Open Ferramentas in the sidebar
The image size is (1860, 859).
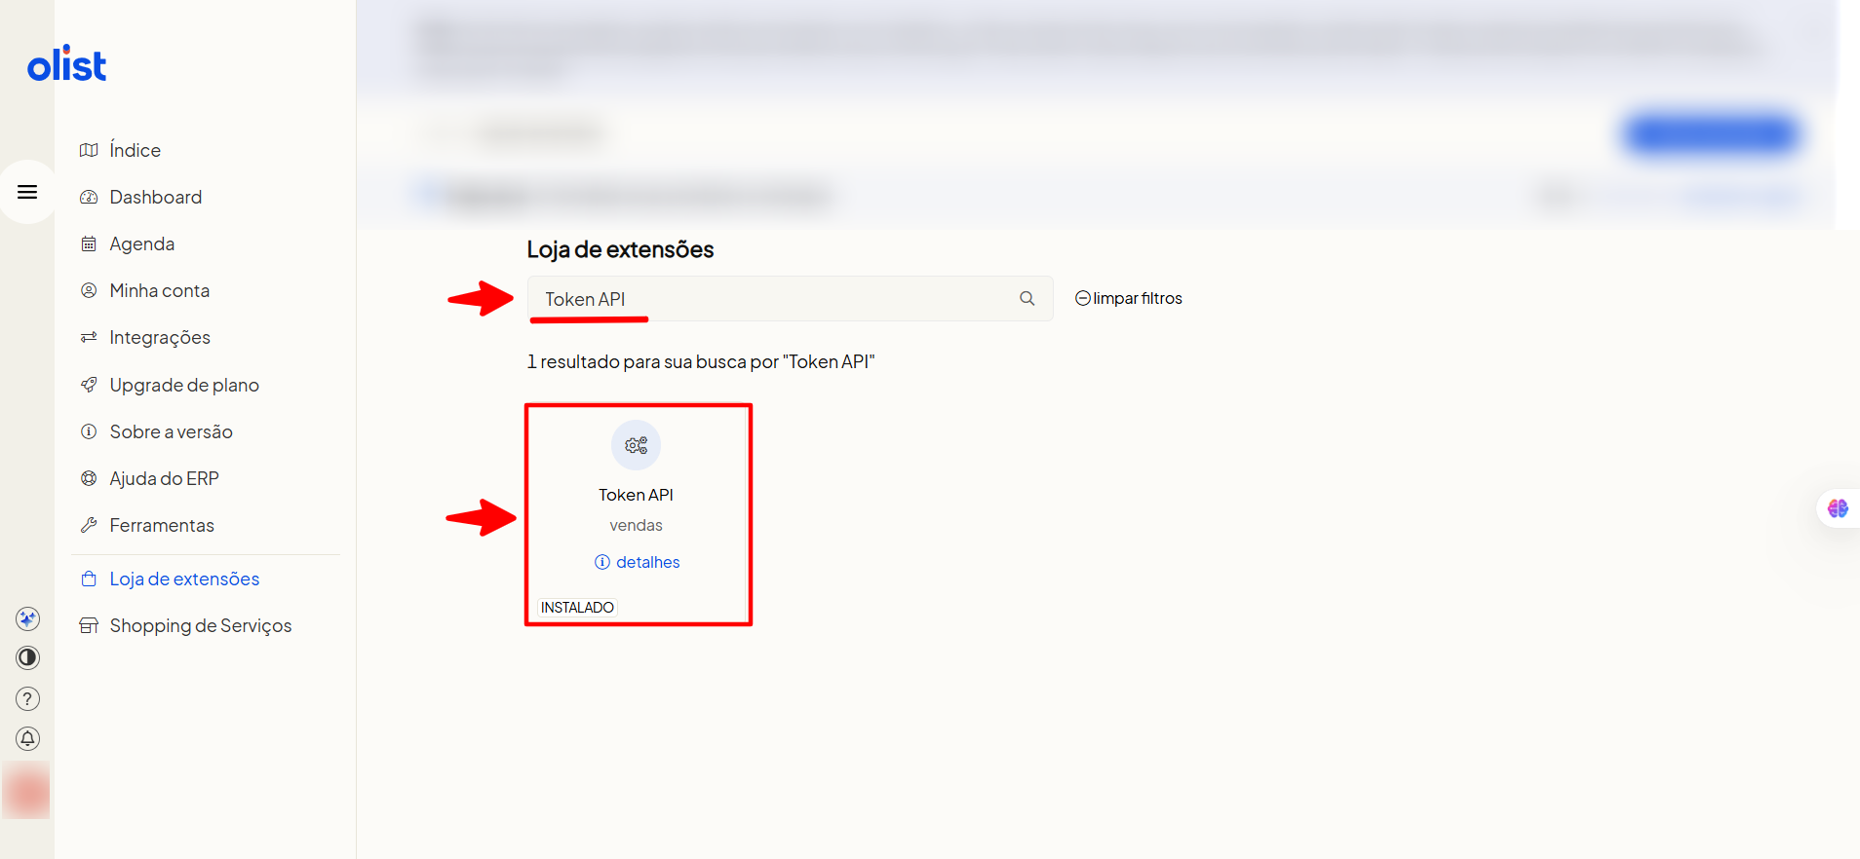point(162,525)
